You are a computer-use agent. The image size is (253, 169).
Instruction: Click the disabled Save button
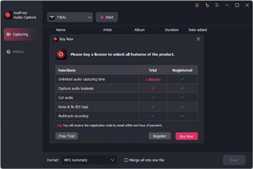(234, 160)
